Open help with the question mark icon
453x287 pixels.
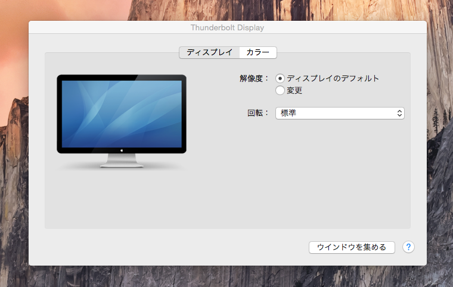point(408,247)
